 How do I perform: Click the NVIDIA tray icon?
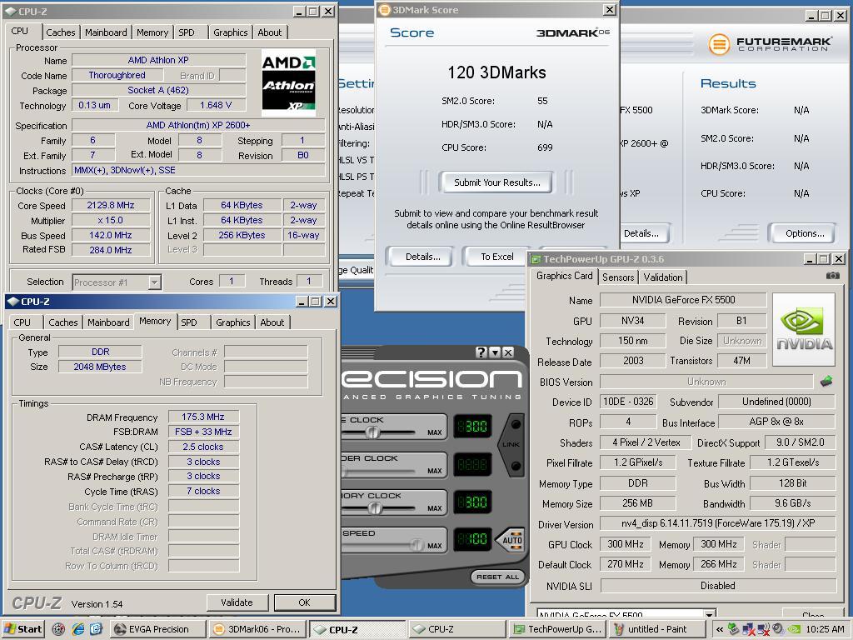tap(794, 629)
